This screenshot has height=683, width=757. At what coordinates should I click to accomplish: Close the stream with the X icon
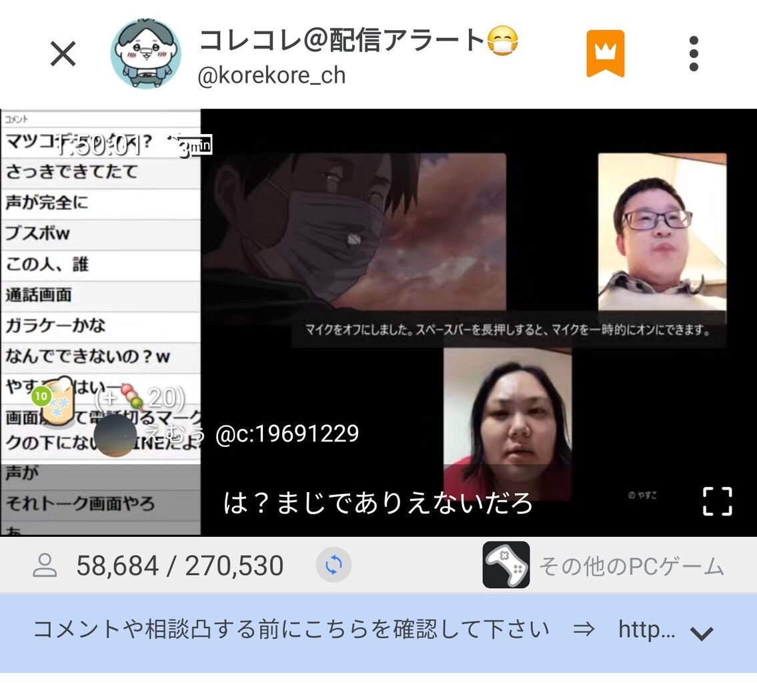[63, 53]
